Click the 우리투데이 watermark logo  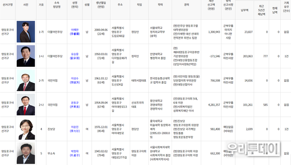253,149
